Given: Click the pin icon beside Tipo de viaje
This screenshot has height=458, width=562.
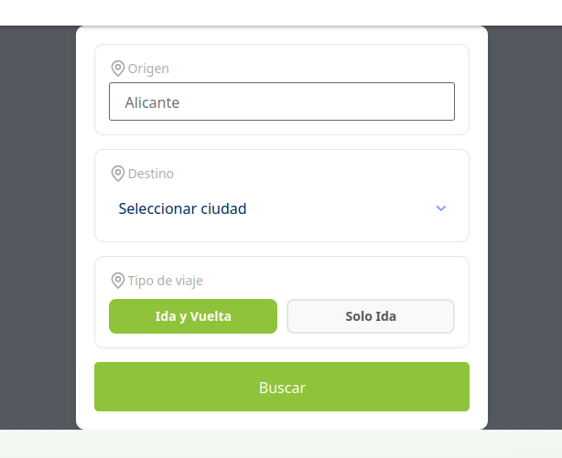Looking at the screenshot, I should 117,280.
